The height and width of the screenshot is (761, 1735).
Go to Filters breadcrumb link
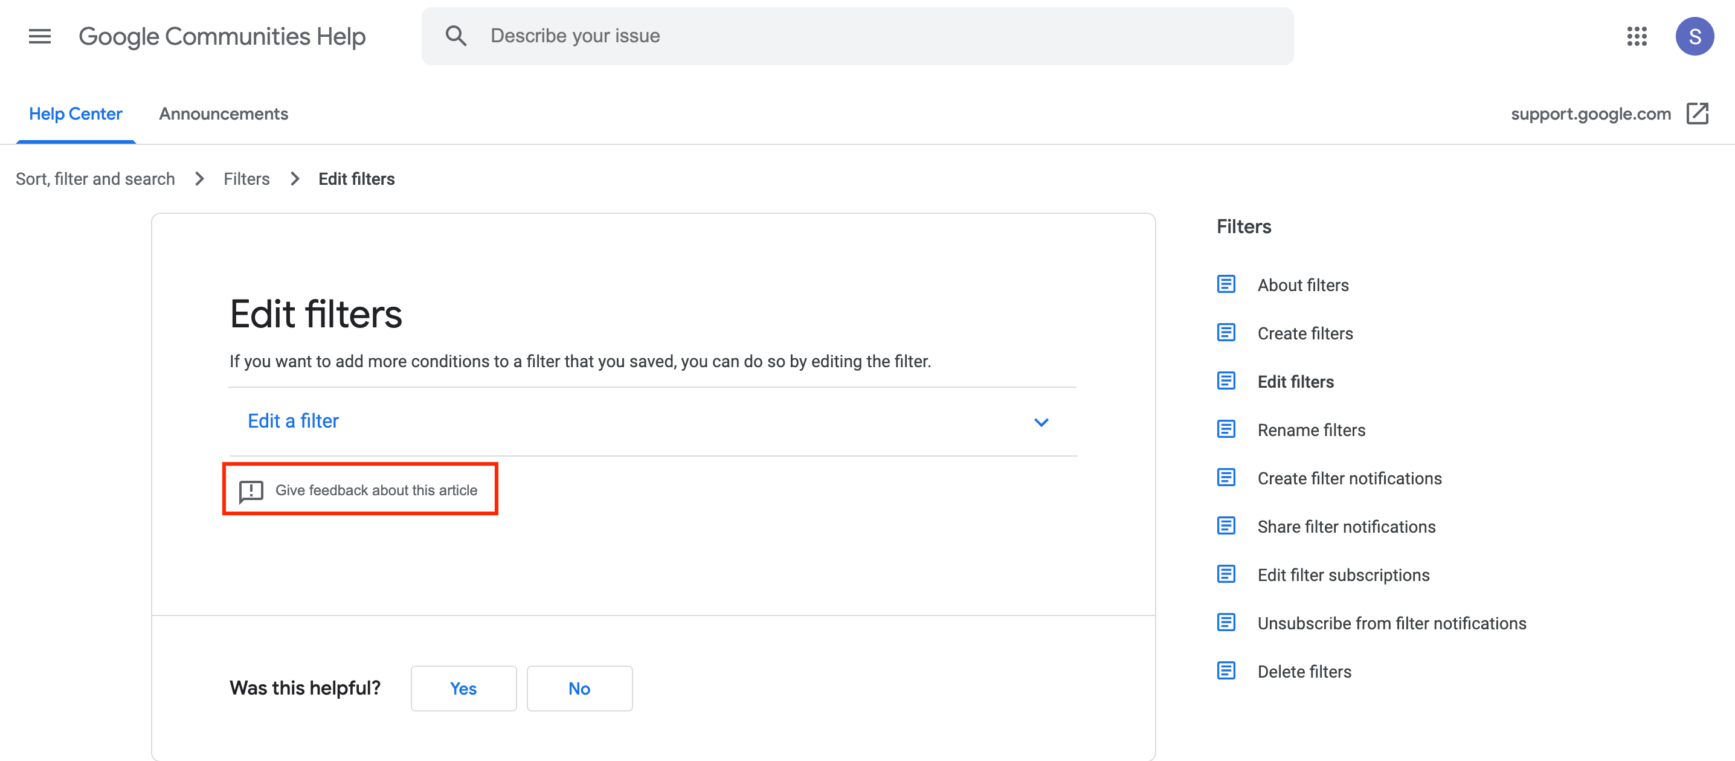(x=246, y=179)
